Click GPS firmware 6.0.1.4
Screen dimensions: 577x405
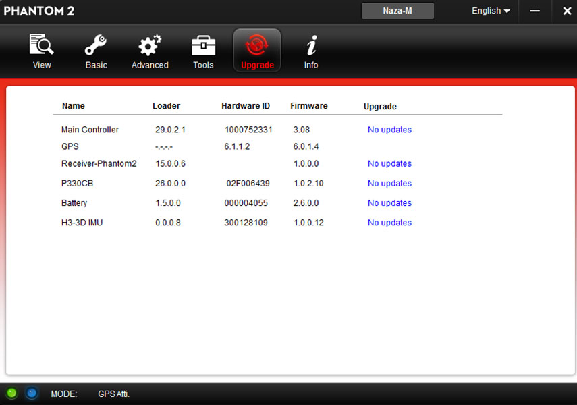tap(306, 146)
